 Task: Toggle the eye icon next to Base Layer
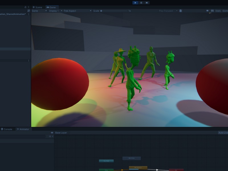(x=52, y=132)
